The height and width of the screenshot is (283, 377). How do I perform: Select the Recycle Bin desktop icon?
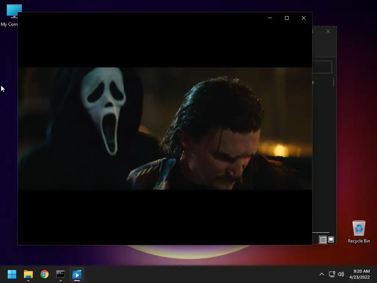point(359,231)
